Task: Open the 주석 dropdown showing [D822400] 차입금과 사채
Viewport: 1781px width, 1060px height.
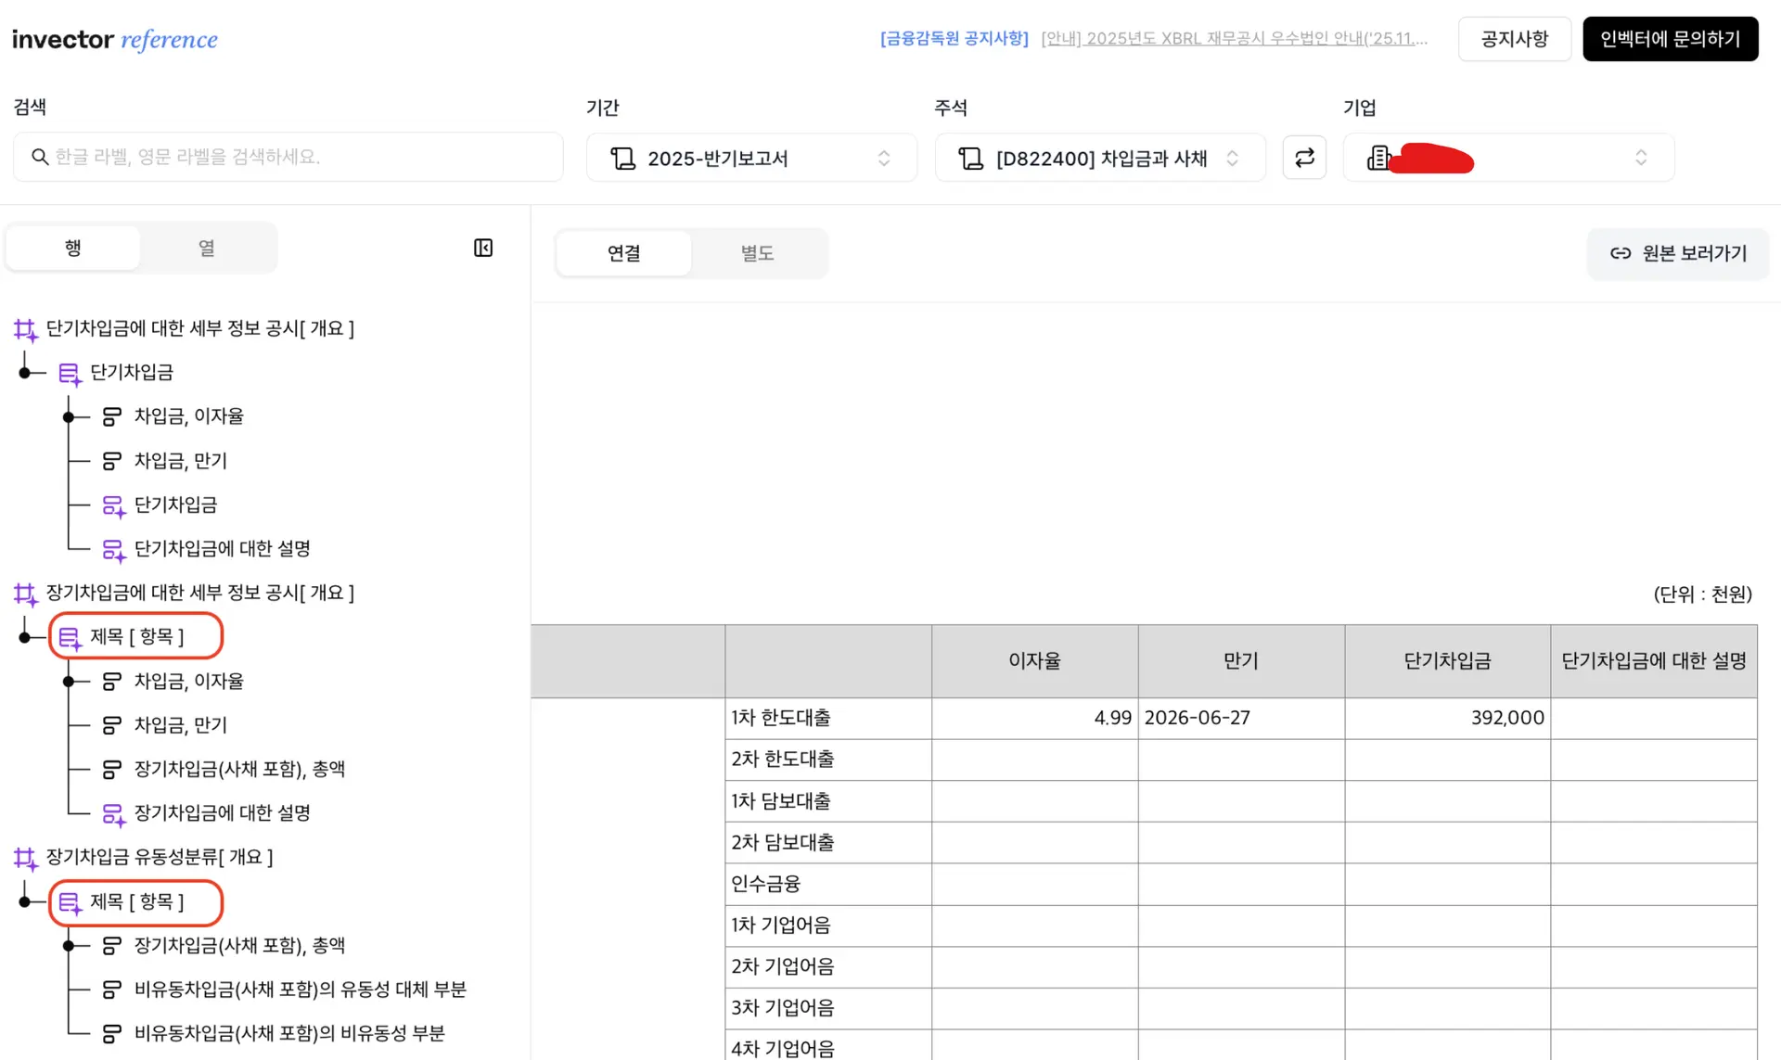Action: point(1100,158)
